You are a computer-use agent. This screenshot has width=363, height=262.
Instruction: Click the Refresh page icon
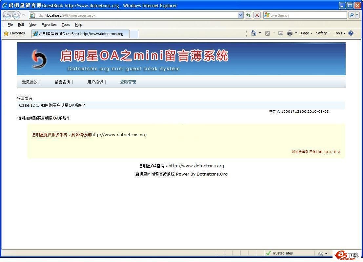tap(249, 15)
